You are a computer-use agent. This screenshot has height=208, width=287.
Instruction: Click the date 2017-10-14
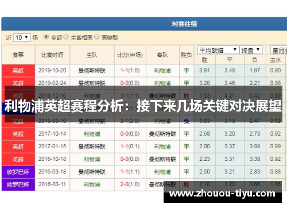[52, 134]
